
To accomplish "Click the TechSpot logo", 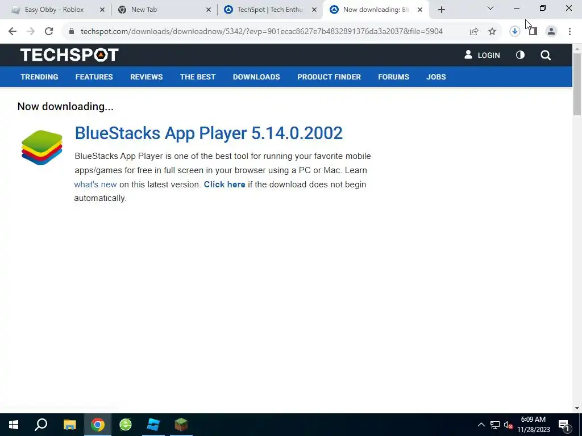I will (x=69, y=55).
